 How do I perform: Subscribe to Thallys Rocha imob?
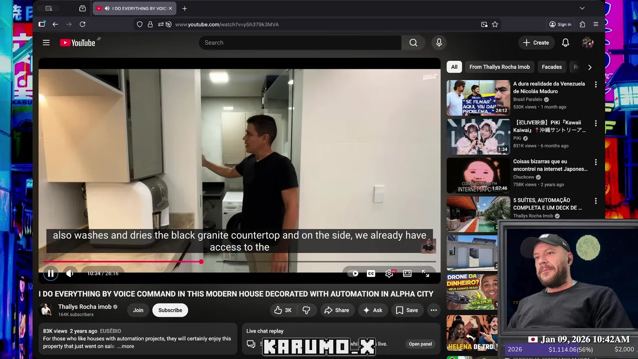point(170,310)
